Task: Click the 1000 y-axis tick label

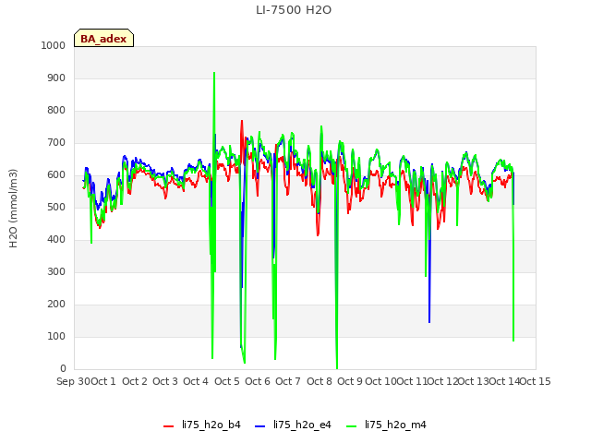Action: [54, 45]
